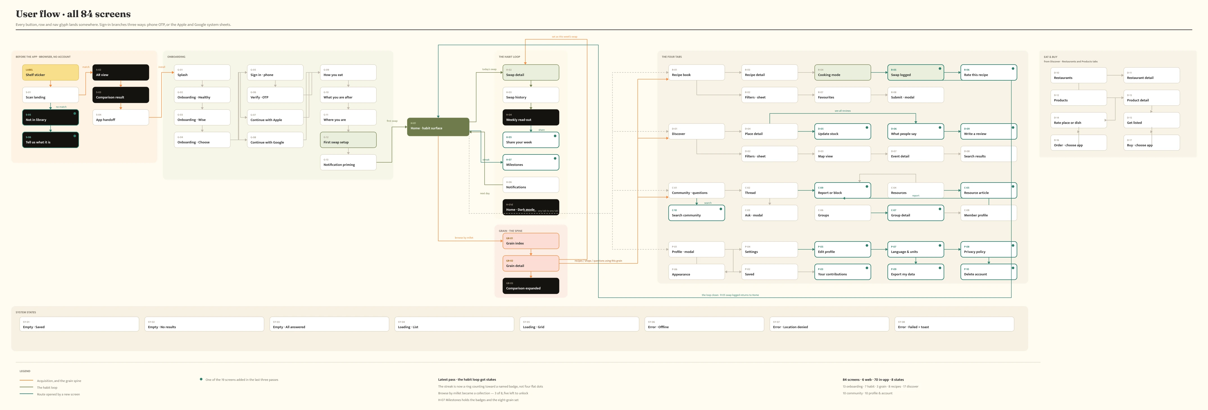Click the Delete account node
The height and width of the screenshot is (410, 1208).
[x=989, y=272]
